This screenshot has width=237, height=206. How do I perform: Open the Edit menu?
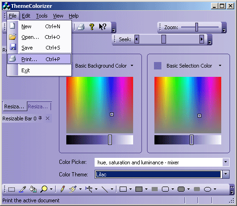click(26, 16)
